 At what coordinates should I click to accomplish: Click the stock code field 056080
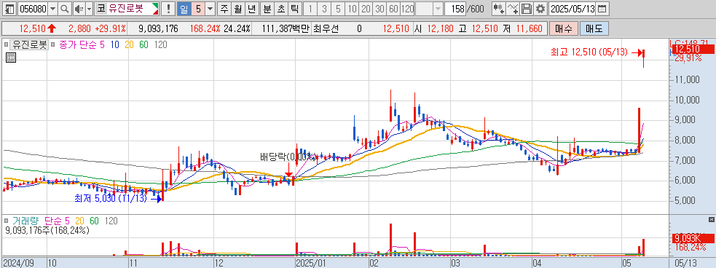[33, 8]
